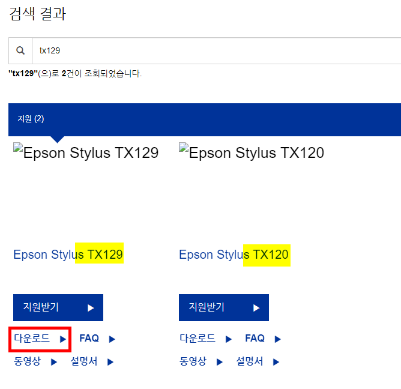Click the 검색 결과 page heading
The image size is (401, 389).
pyautogui.click(x=38, y=14)
